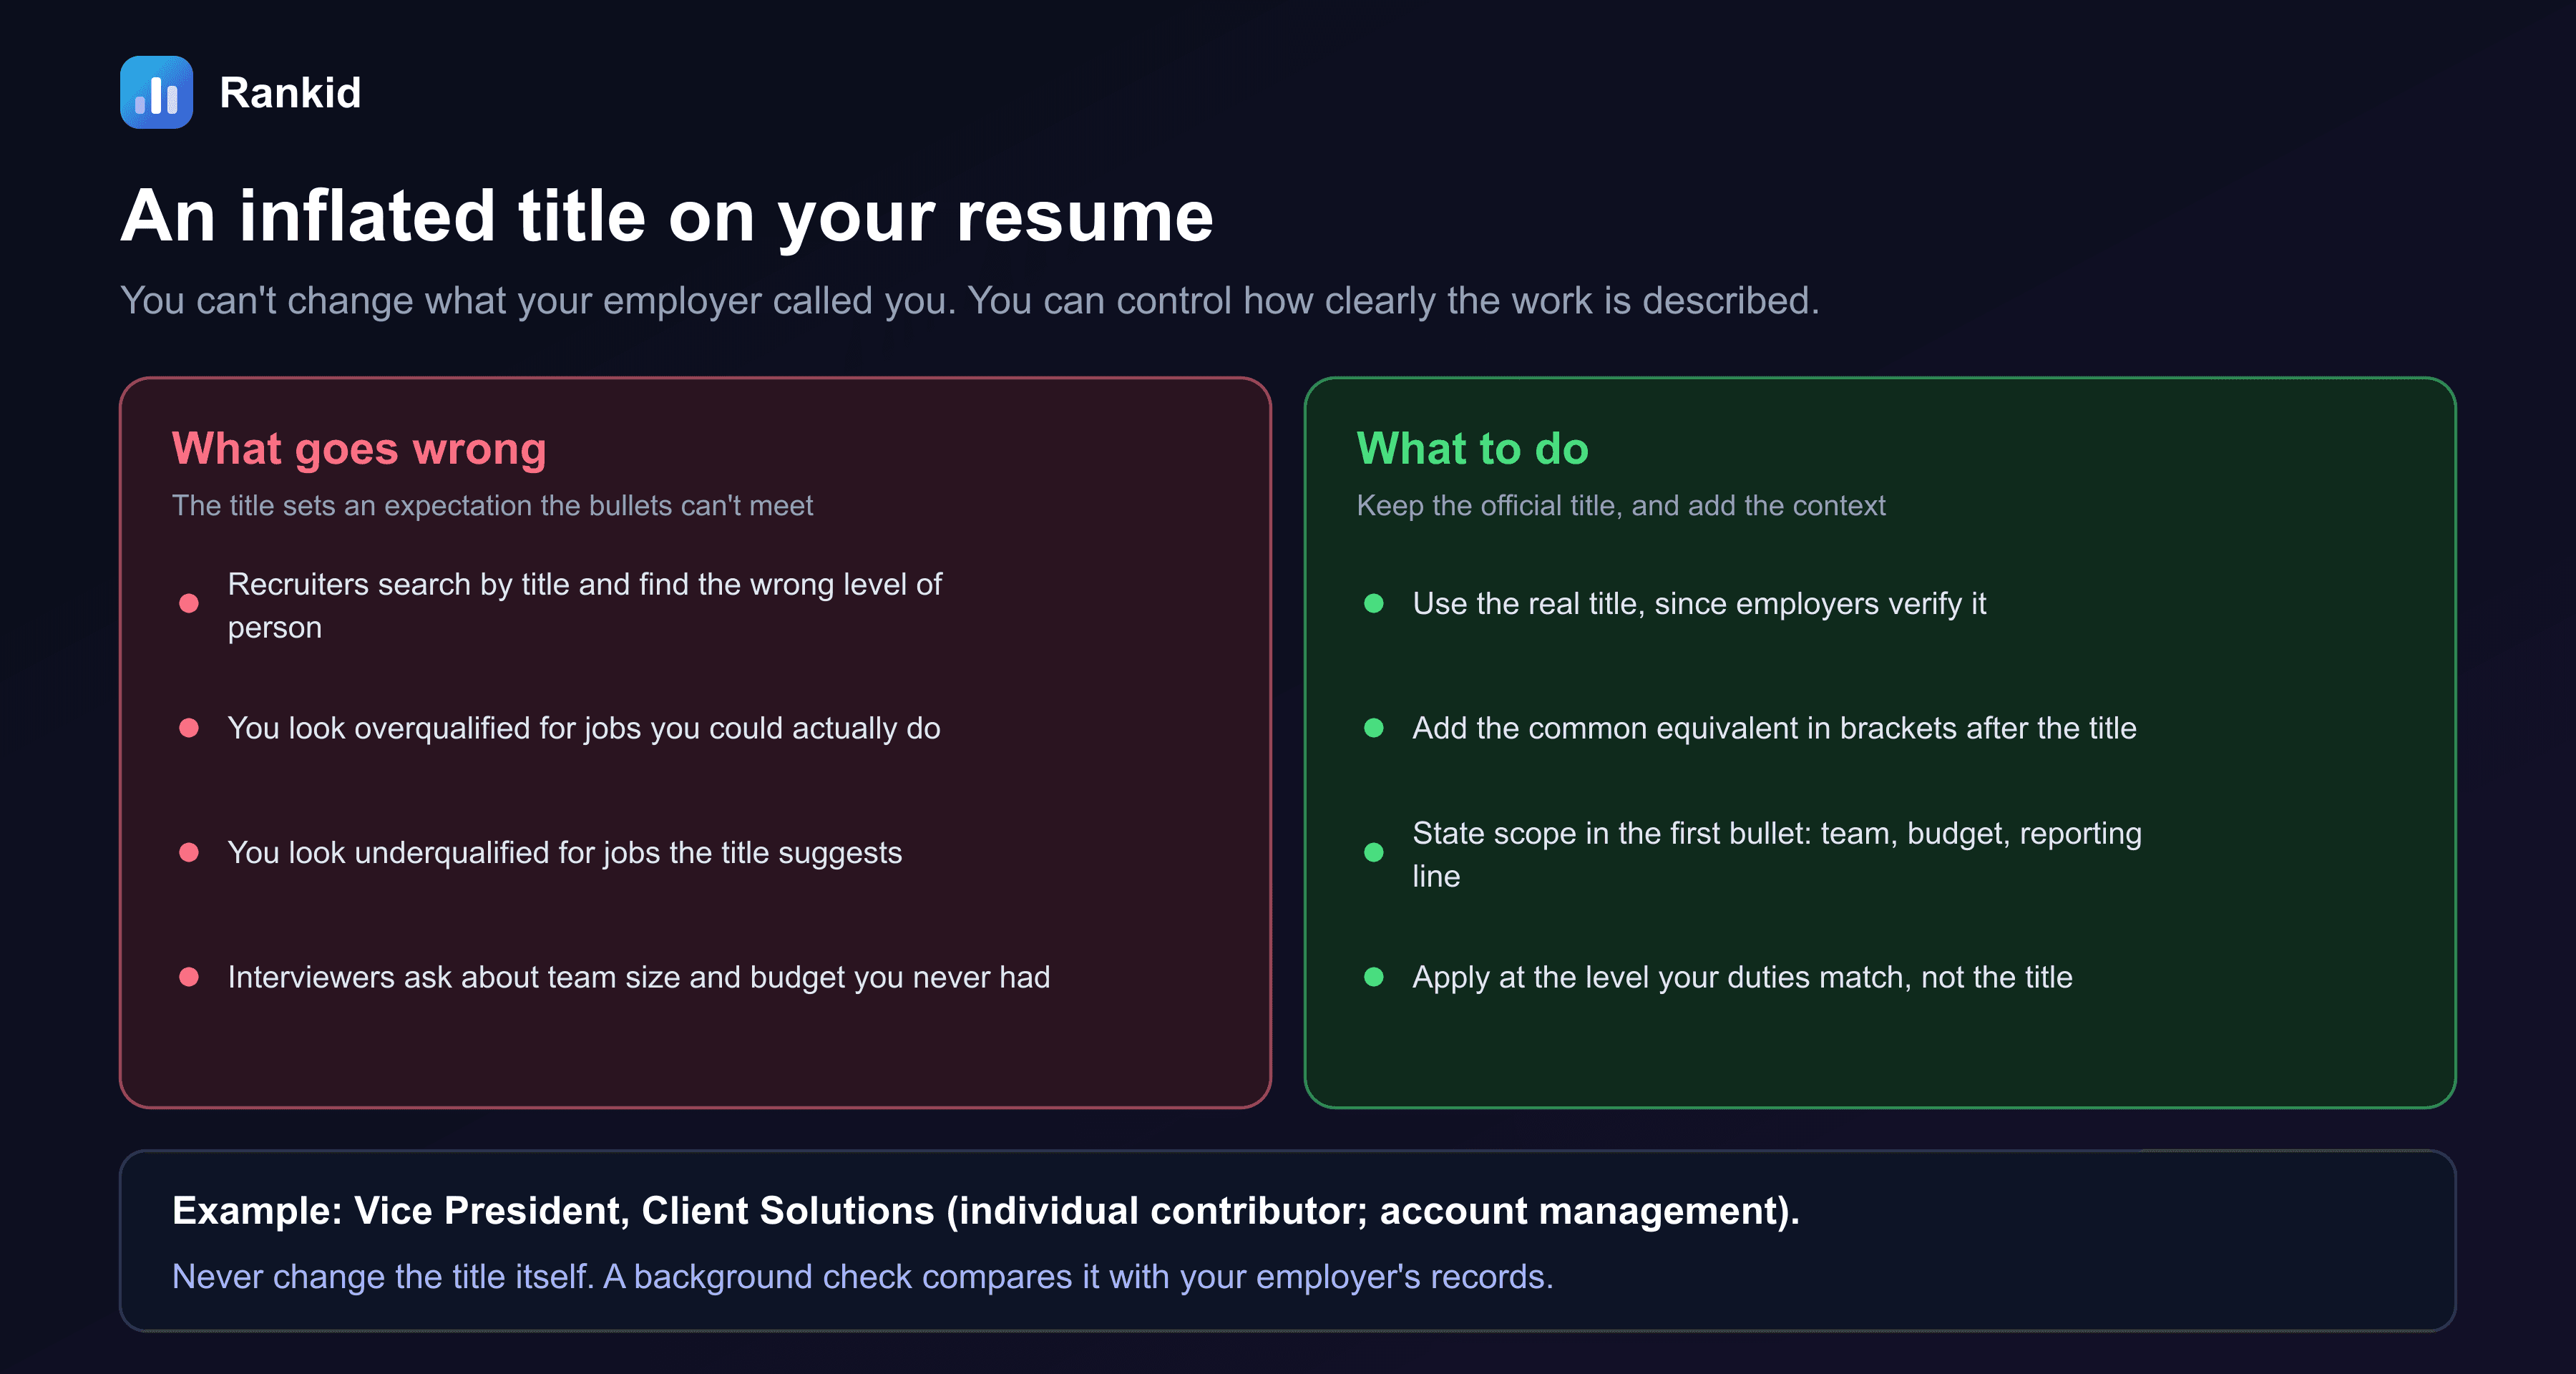Click the 'Example: Vice President, Client Solutions' line
Screen dimensions: 2576x1374
point(985,1210)
